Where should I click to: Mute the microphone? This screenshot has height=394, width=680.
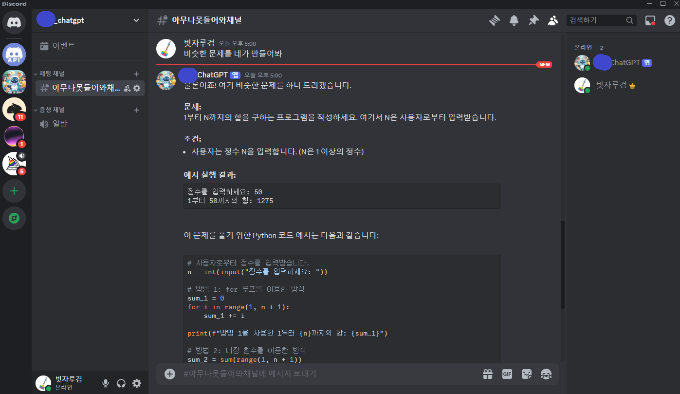[x=105, y=383]
